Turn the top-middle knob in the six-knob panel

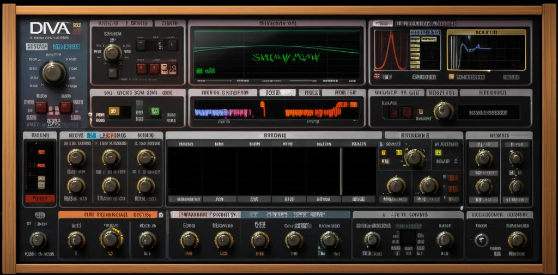pos(111,157)
